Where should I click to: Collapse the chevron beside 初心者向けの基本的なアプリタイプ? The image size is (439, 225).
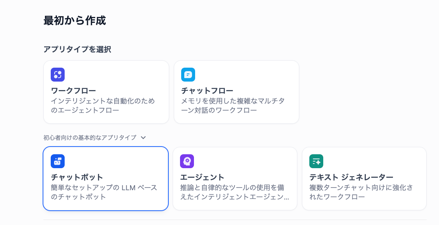[143, 138]
